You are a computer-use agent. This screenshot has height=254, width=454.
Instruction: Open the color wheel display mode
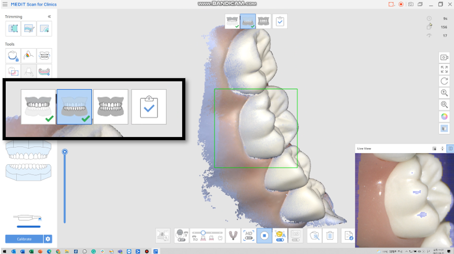444,117
